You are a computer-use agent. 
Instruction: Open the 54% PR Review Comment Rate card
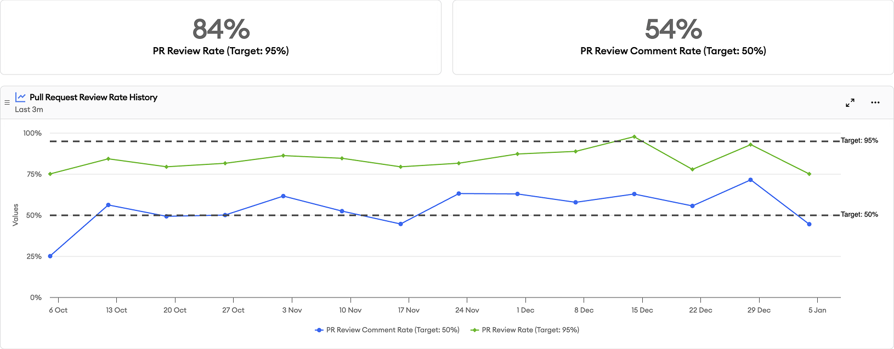(x=673, y=37)
